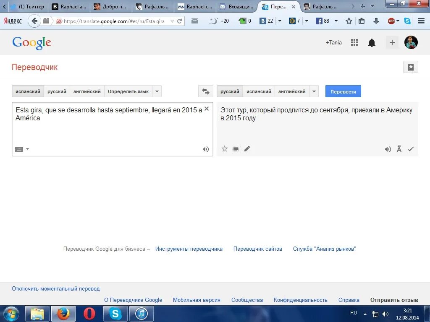Open the URL bar history dropdown
The width and height of the screenshot is (430, 322).
pyautogui.click(x=172, y=21)
